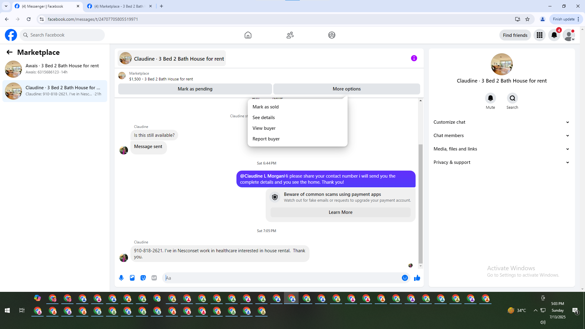The image size is (585, 329).
Task: Choose Mark as sold option
Action: [265, 107]
